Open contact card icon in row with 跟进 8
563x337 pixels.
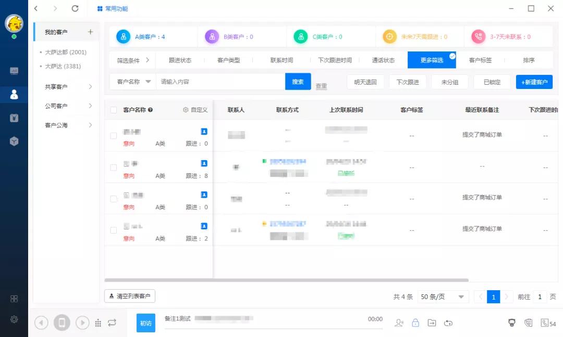pyautogui.click(x=204, y=163)
